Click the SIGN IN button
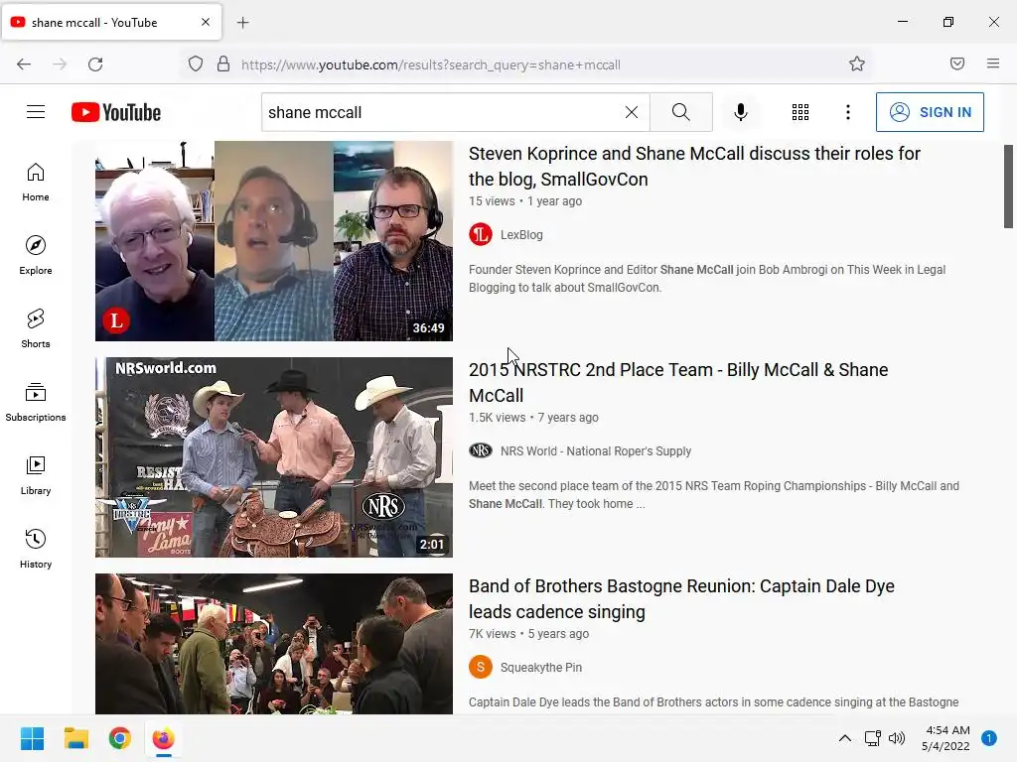This screenshot has height=762, width=1017. [930, 112]
